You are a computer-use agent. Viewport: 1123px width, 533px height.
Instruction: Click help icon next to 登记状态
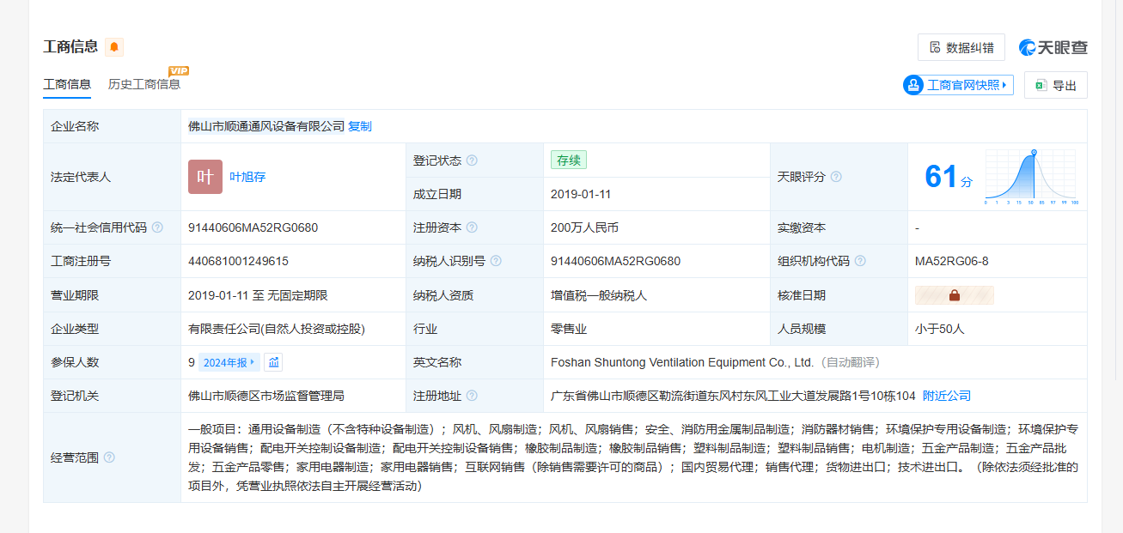pos(472,161)
